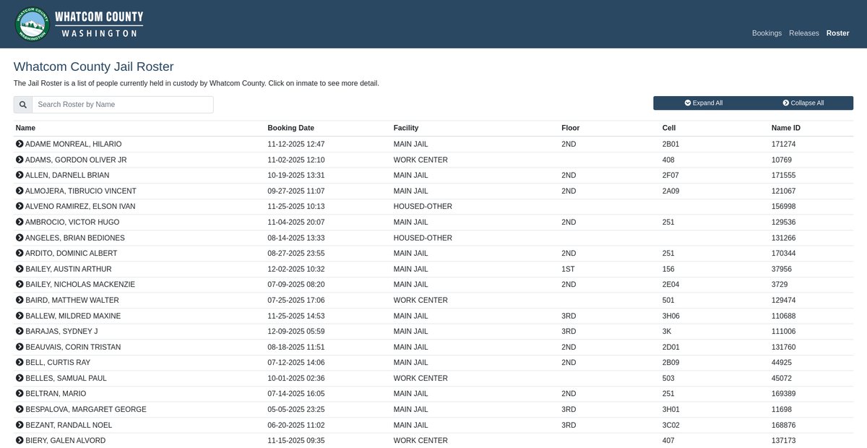The height and width of the screenshot is (448, 867).
Task: Click chevron icon beside BELTRAN, MARIO
Action: (x=20, y=394)
